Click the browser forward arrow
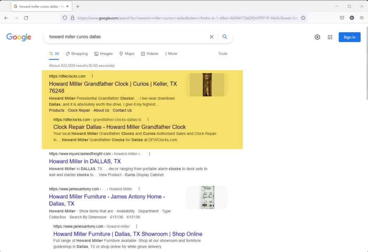This screenshot has width=368, height=252. [x=16, y=18]
